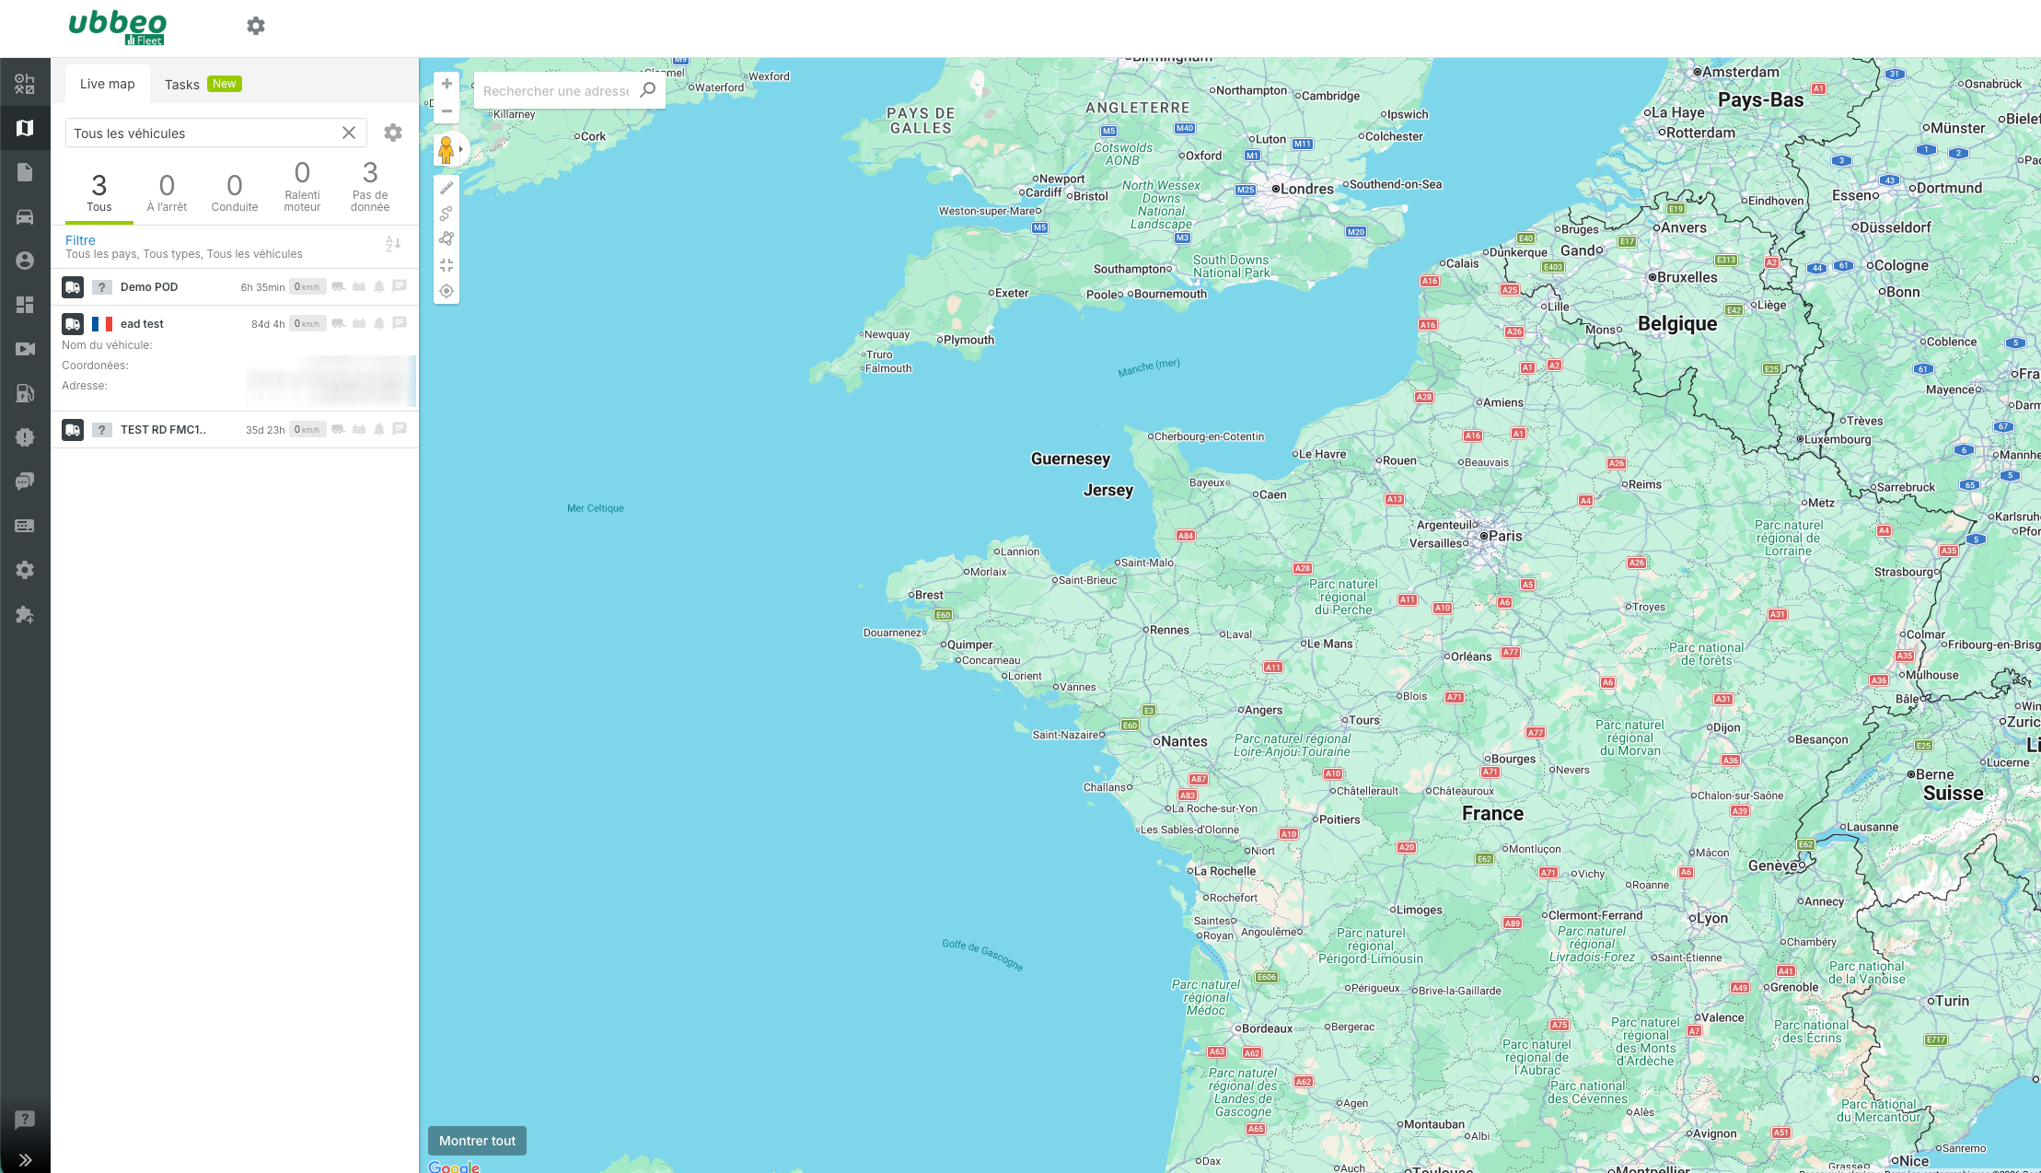The height and width of the screenshot is (1173, 2041).
Task: Click the Ubbeo Fleet logo
Action: (x=118, y=28)
